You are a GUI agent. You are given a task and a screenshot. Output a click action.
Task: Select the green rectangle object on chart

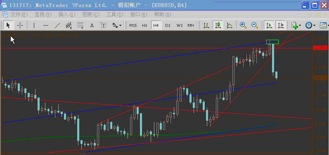(272, 42)
